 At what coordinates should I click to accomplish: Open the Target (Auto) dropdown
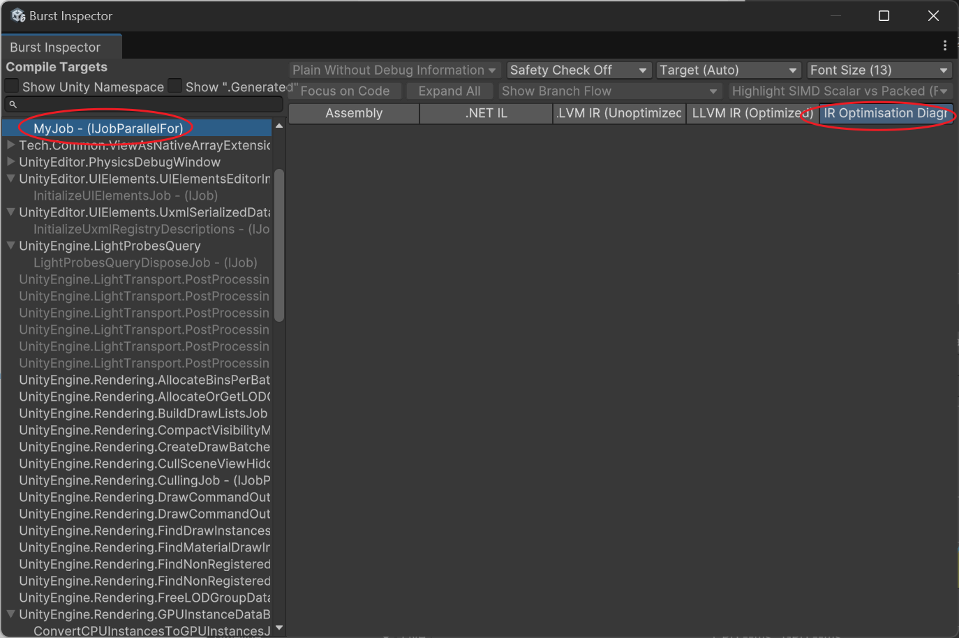pyautogui.click(x=728, y=71)
